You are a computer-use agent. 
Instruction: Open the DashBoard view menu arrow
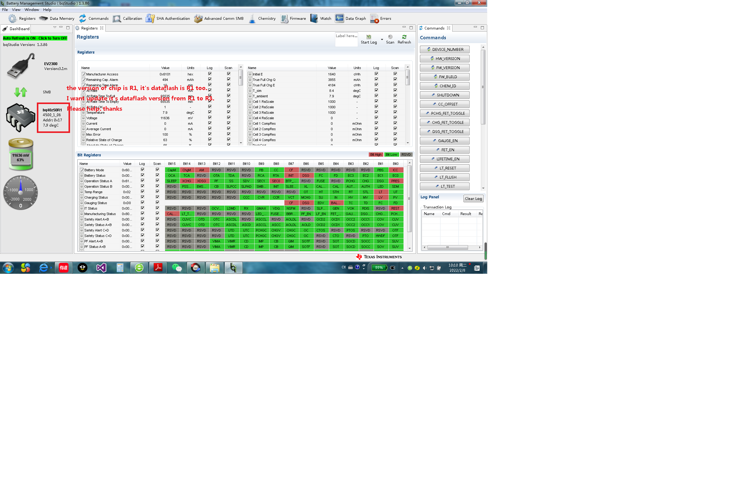tap(55, 28)
